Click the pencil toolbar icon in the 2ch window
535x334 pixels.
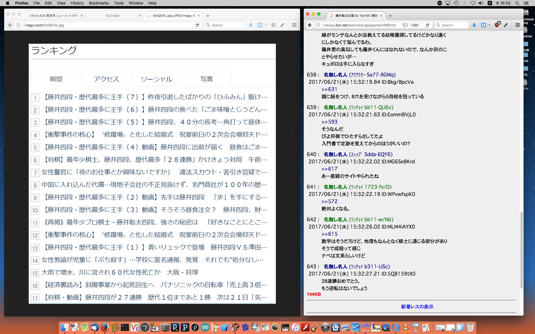click(506, 25)
